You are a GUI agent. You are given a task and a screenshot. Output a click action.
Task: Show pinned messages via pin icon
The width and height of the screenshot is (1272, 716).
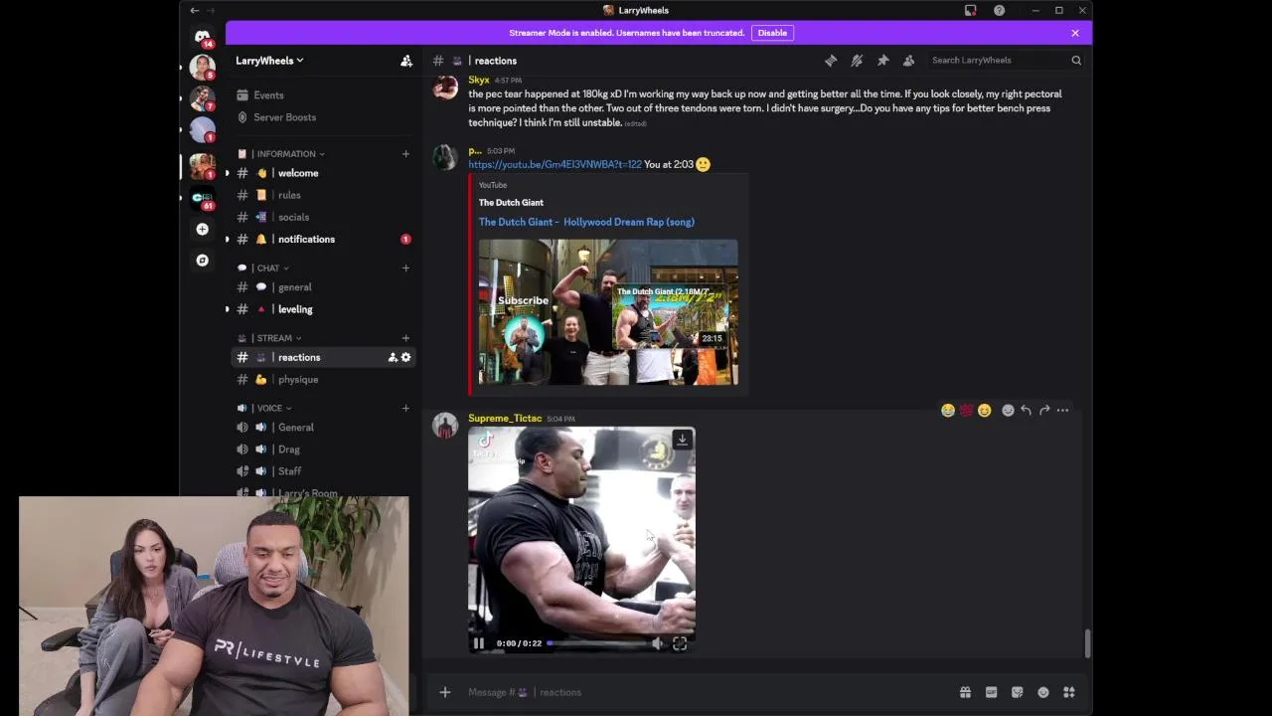click(882, 61)
